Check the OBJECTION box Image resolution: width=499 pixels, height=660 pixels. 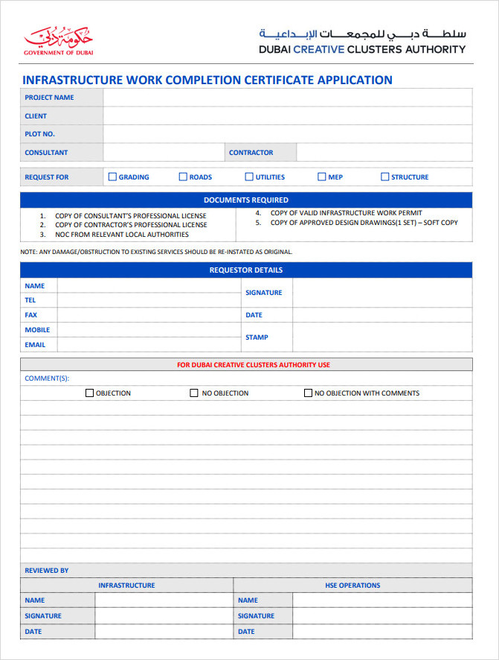pyautogui.click(x=89, y=393)
